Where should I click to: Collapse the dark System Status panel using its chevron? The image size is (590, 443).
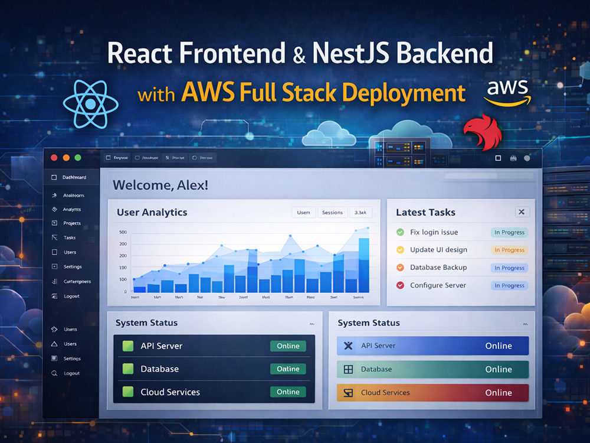[312, 324]
